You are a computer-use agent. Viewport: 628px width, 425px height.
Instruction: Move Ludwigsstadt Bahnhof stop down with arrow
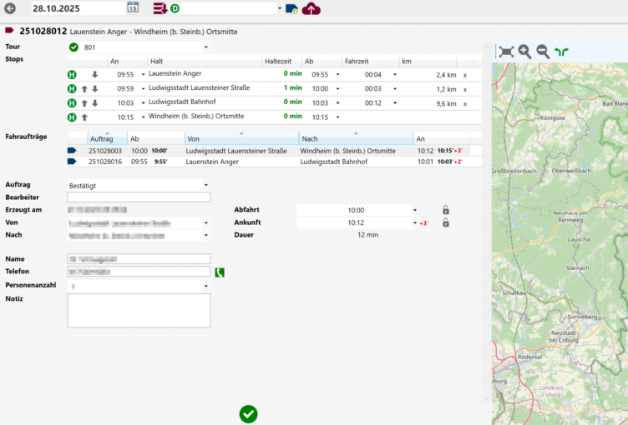tap(95, 103)
